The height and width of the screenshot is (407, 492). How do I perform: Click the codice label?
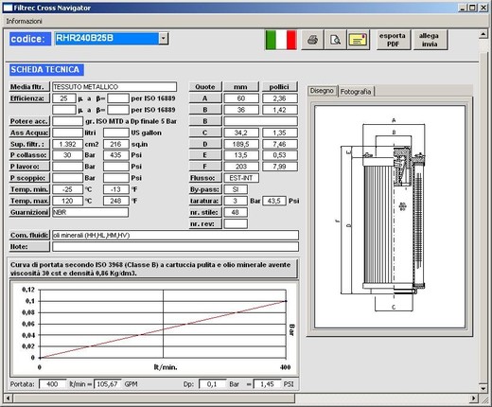(30, 39)
